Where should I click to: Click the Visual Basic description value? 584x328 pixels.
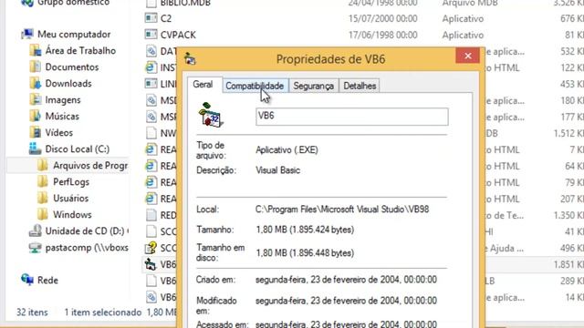click(x=277, y=170)
